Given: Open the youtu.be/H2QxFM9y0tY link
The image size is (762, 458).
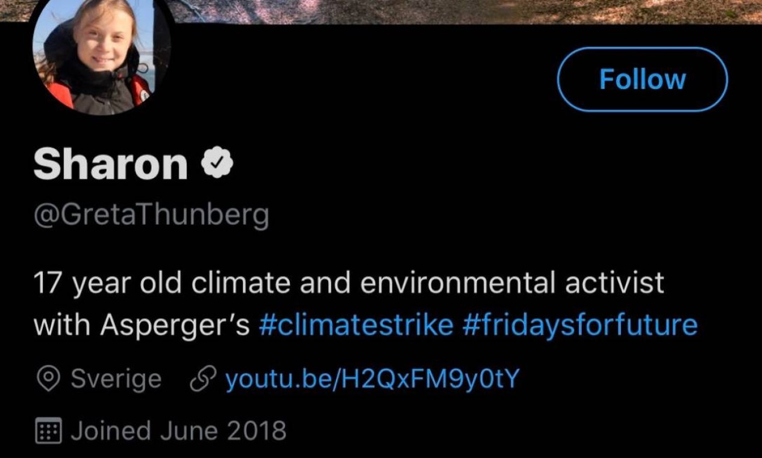Looking at the screenshot, I should (371, 379).
